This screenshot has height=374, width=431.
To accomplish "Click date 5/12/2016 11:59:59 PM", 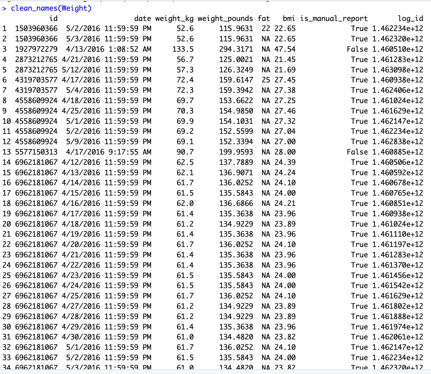I will [107, 70].
